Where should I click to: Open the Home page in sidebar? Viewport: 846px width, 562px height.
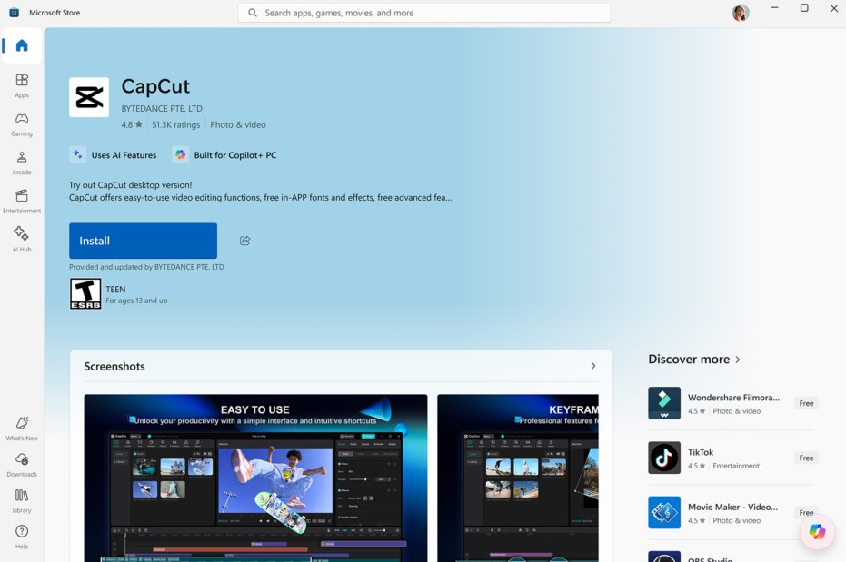(x=22, y=45)
